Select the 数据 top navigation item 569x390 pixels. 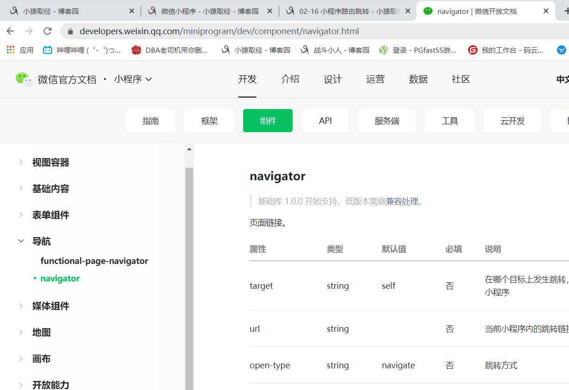pos(418,79)
